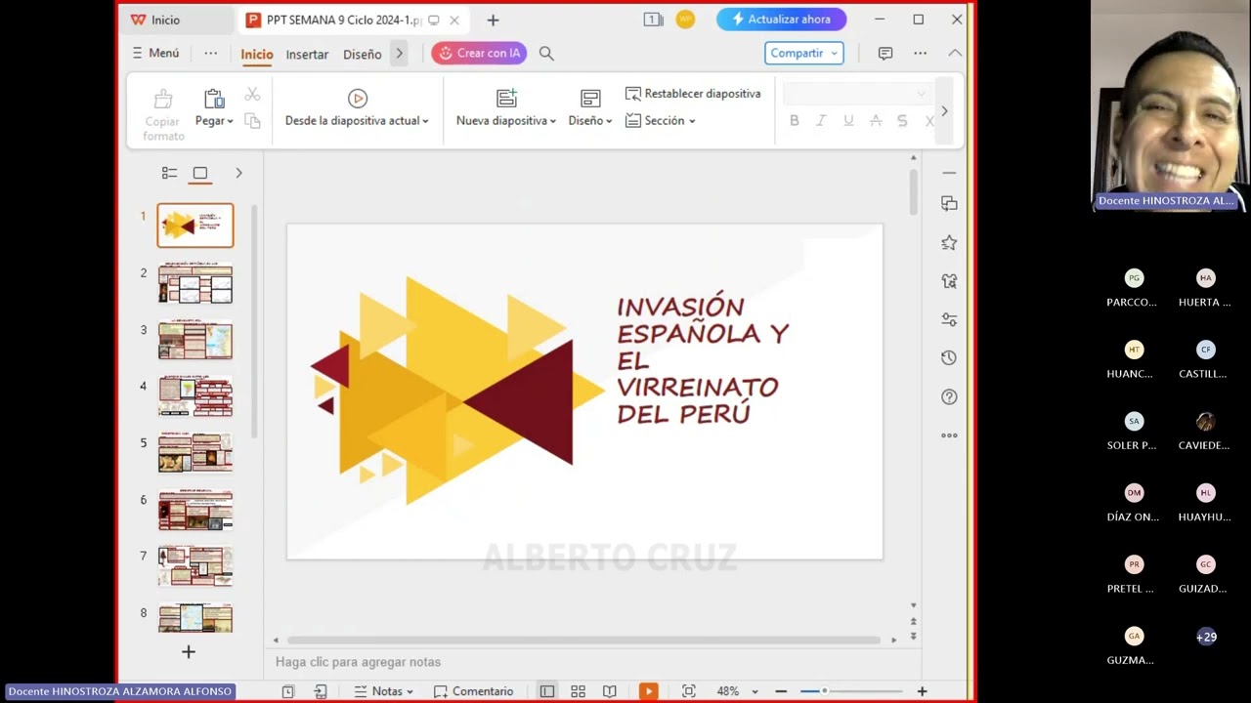This screenshot has height=703, width=1251.
Task: Click the star icon in right sidebar
Action: pos(949,242)
